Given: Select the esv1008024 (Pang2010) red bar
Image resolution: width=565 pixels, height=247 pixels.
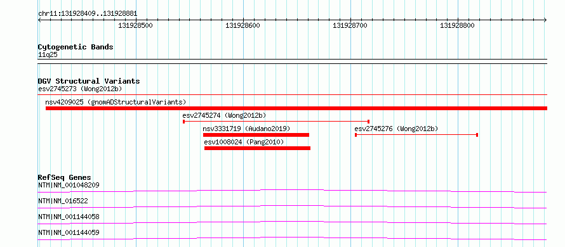Looking at the screenshot, I should 257,148.
